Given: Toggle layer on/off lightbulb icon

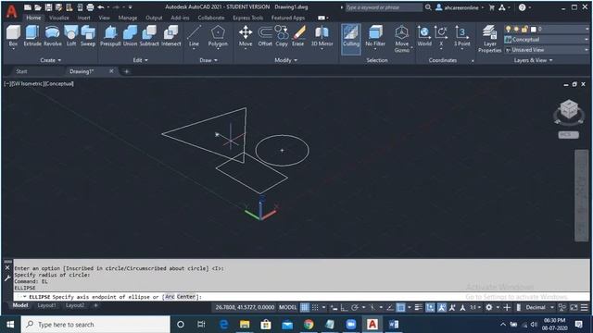Looking at the screenshot, I should 509,29.
